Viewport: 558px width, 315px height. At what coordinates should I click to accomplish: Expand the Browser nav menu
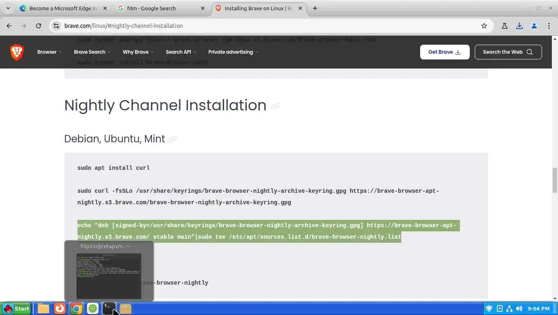(50, 52)
